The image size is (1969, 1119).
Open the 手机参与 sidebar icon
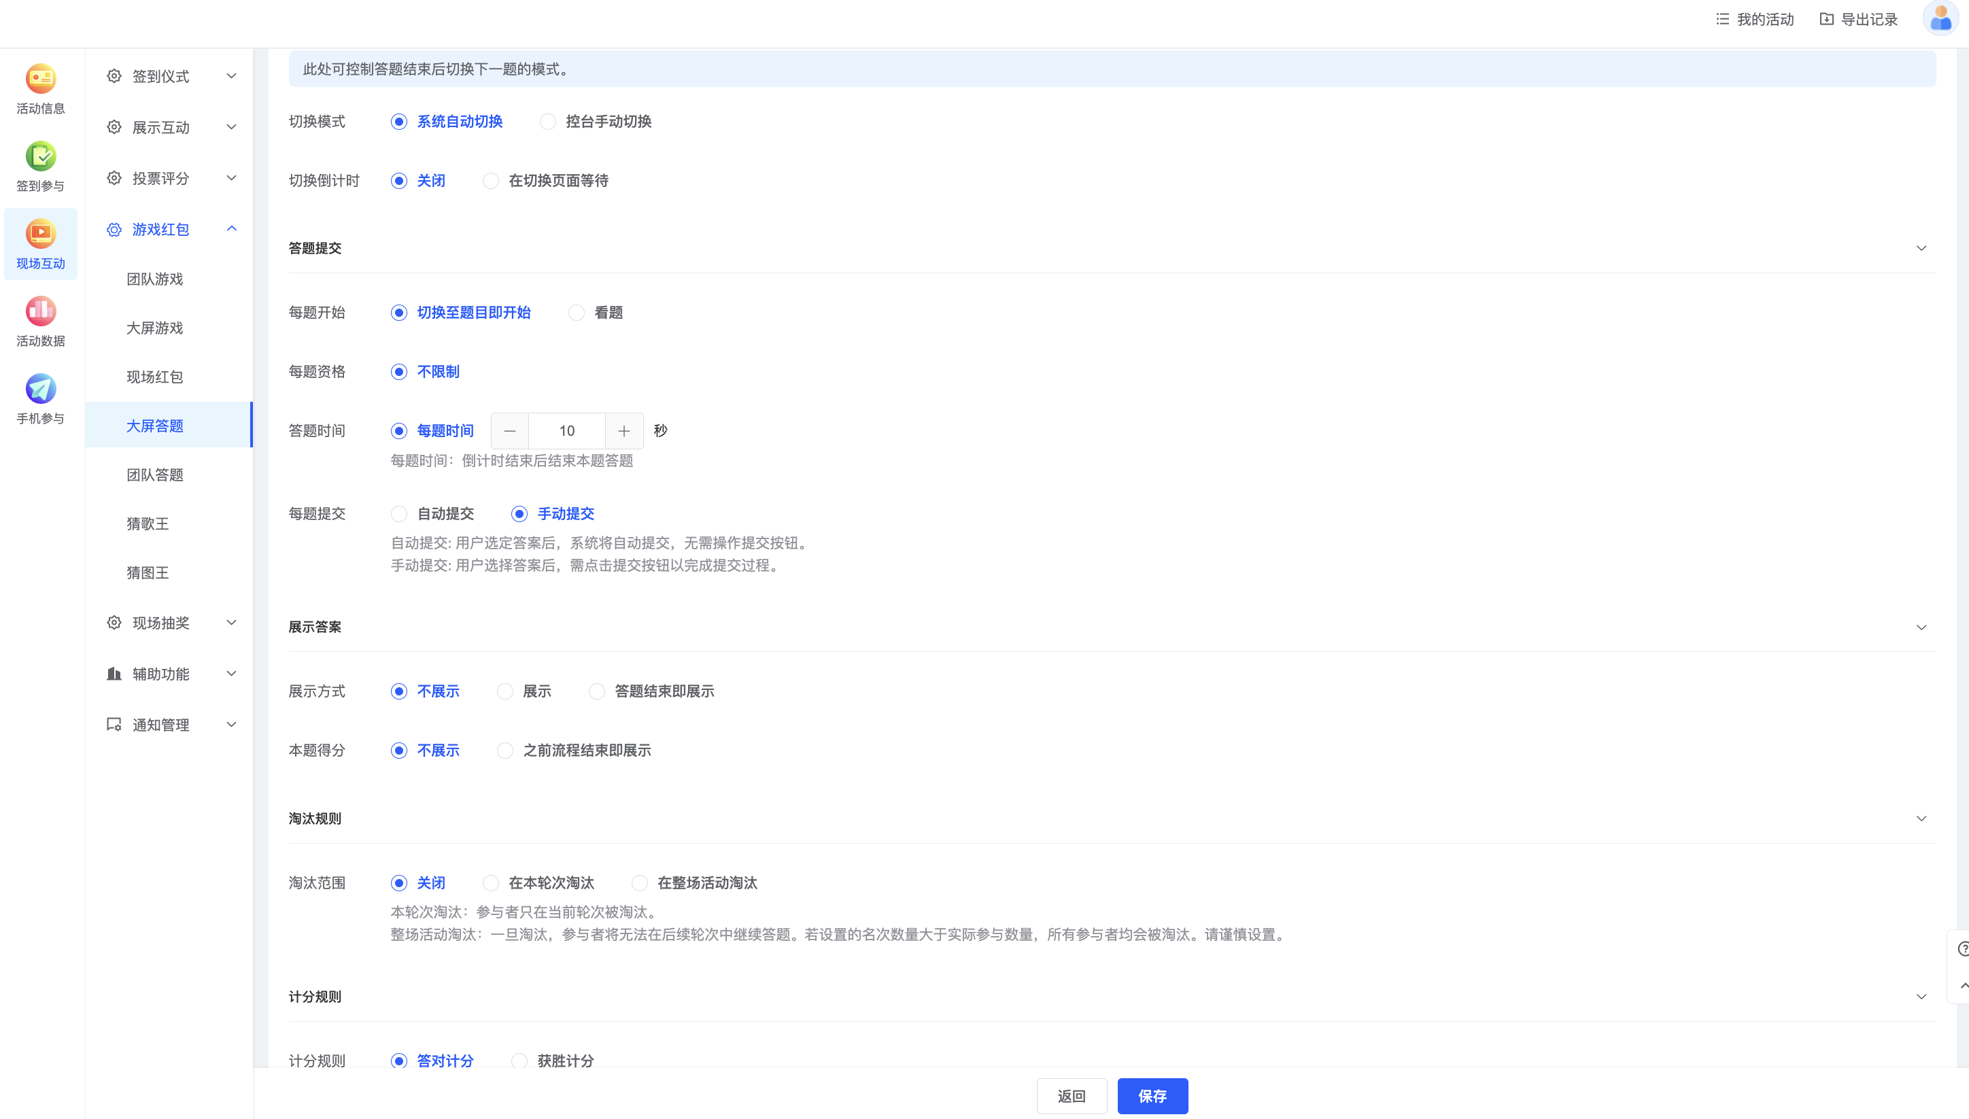point(41,389)
